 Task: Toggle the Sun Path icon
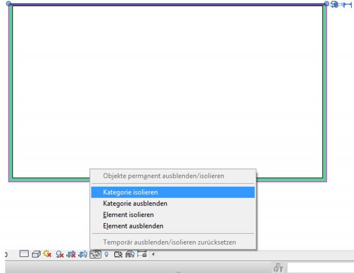tap(47, 254)
